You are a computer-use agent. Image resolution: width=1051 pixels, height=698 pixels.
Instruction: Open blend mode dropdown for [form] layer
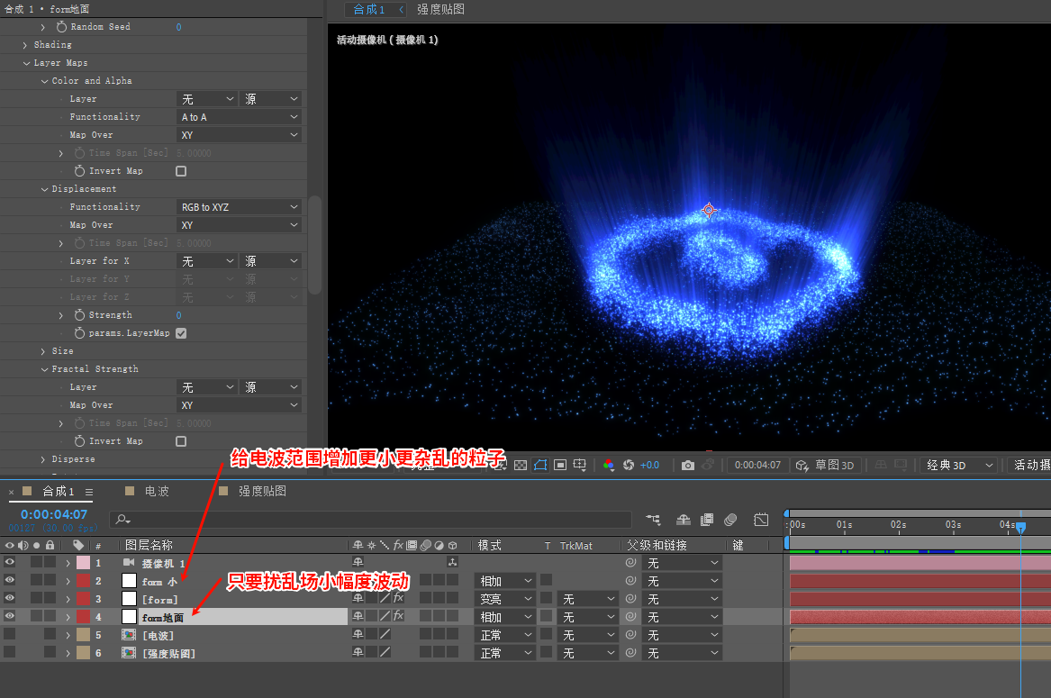pos(503,599)
